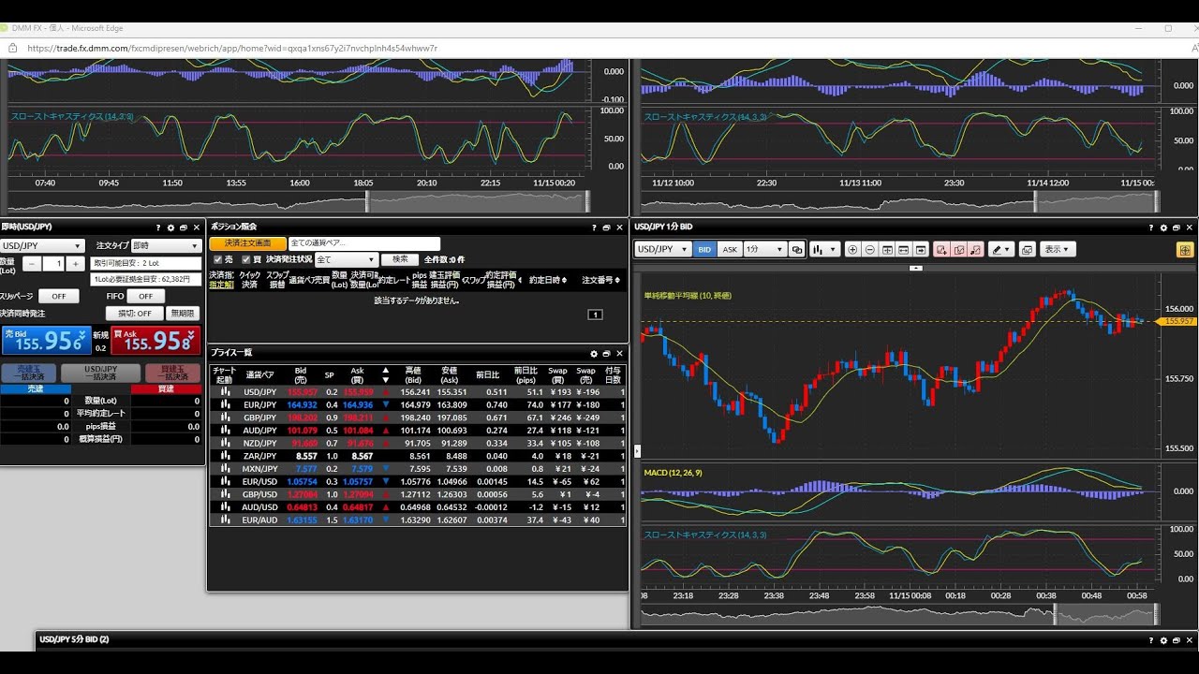Expand the 1分 timeframe dropdown

tap(764, 250)
